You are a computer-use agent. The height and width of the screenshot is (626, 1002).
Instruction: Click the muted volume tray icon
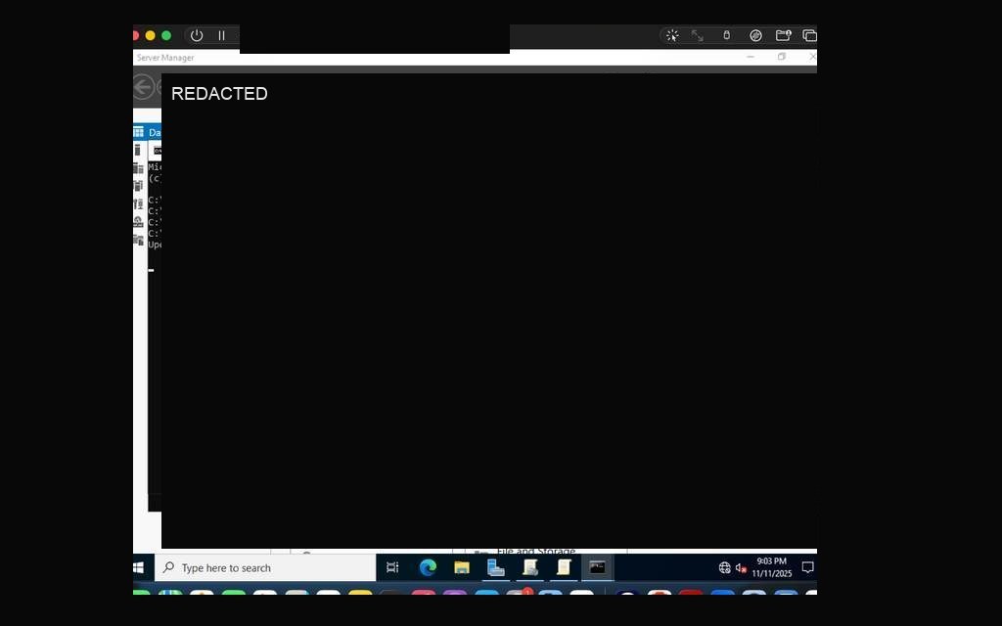pyautogui.click(x=742, y=568)
